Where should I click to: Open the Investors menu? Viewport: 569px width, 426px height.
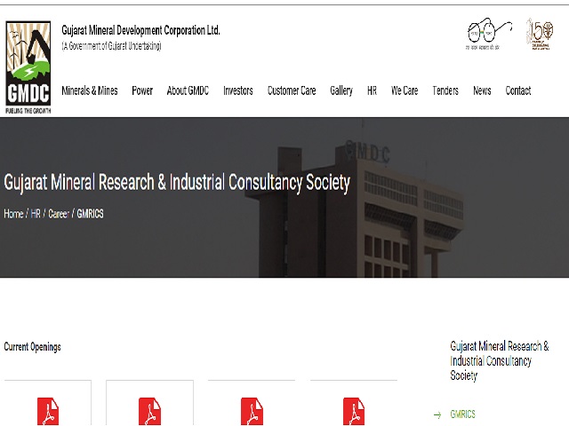coord(238,91)
